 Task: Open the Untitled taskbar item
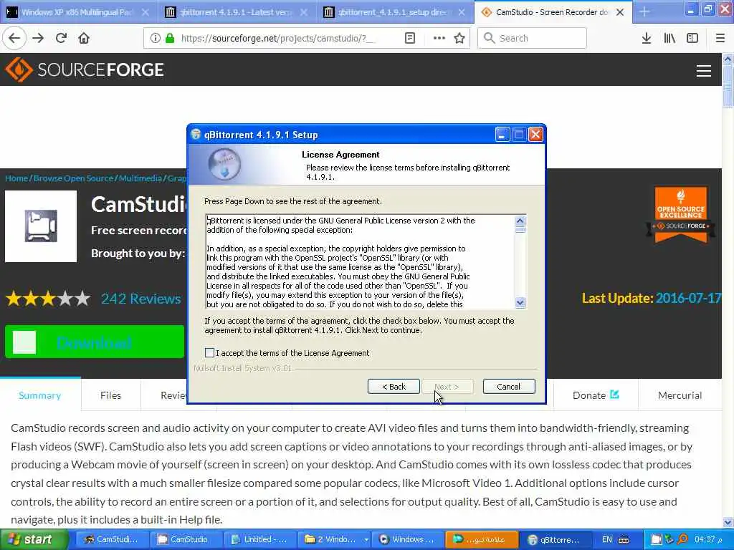[260, 540]
